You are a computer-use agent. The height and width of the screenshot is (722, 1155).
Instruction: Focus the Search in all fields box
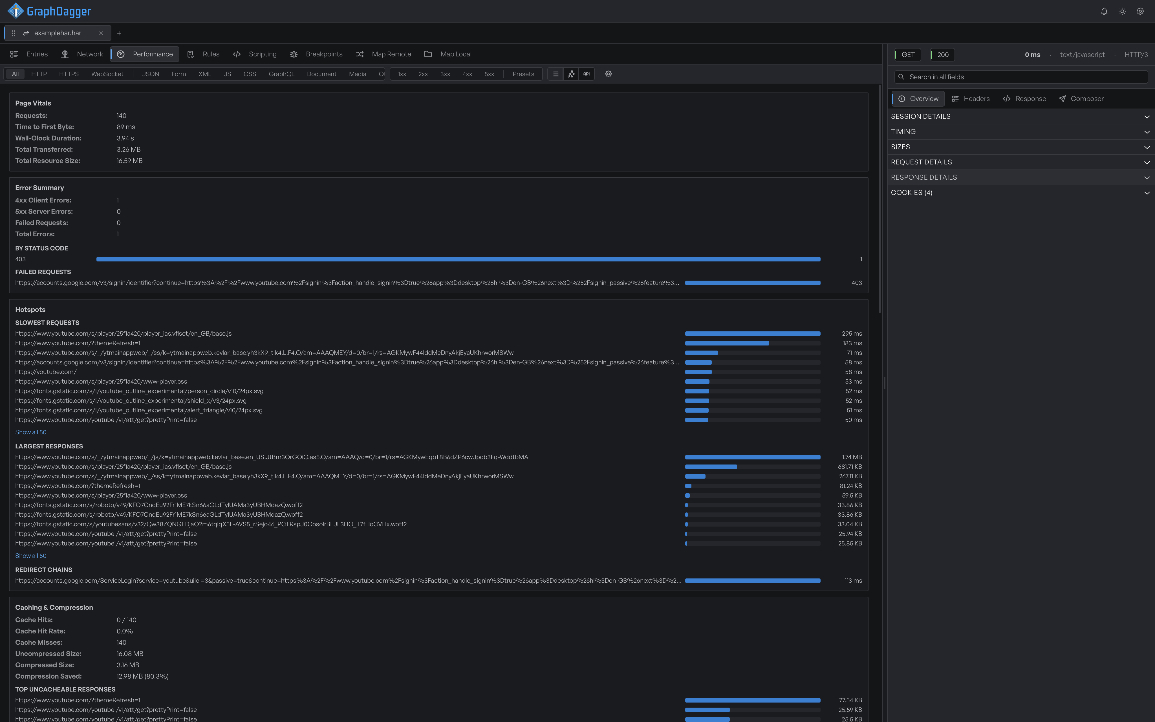point(1021,77)
